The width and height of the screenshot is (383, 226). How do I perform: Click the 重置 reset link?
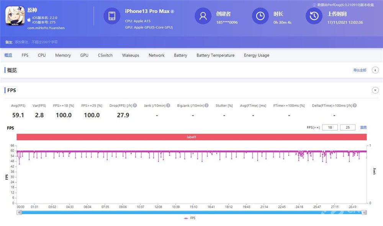[x=363, y=127]
